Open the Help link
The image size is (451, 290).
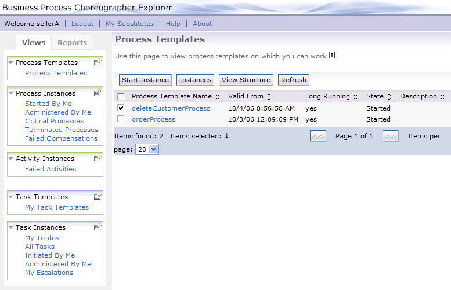[x=173, y=24]
